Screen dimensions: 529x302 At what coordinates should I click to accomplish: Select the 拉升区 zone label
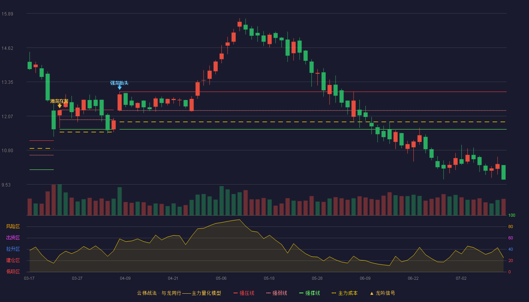pyautogui.click(x=13, y=249)
